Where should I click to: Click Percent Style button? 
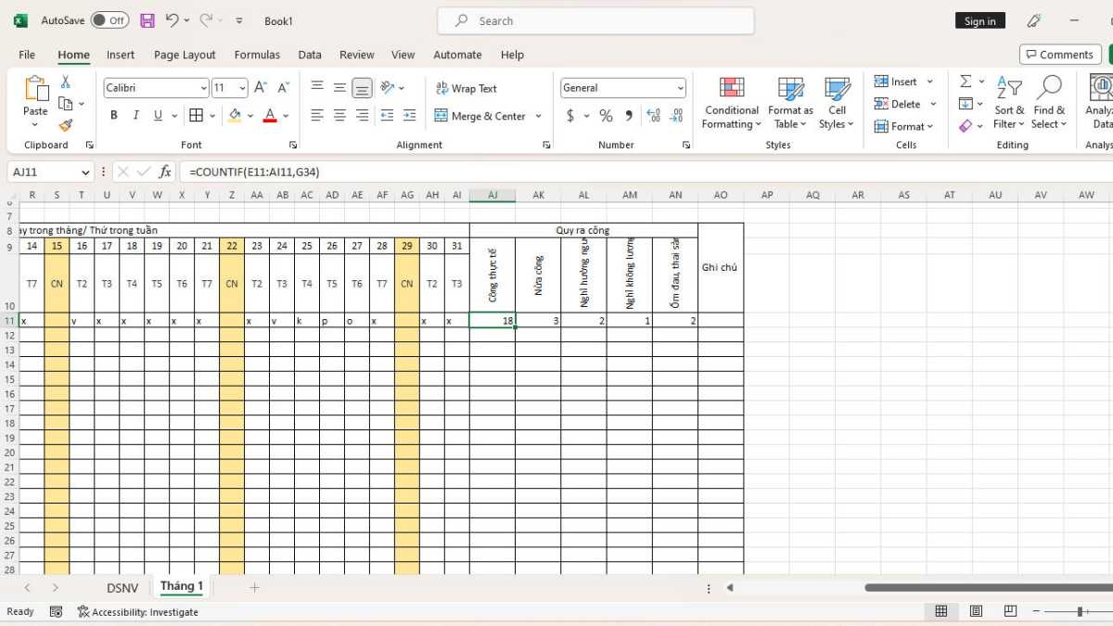(606, 116)
